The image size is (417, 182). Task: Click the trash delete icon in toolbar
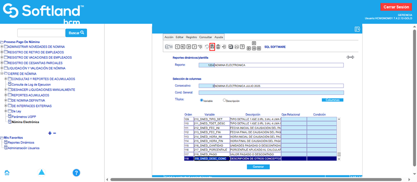pyautogui.click(x=218, y=47)
